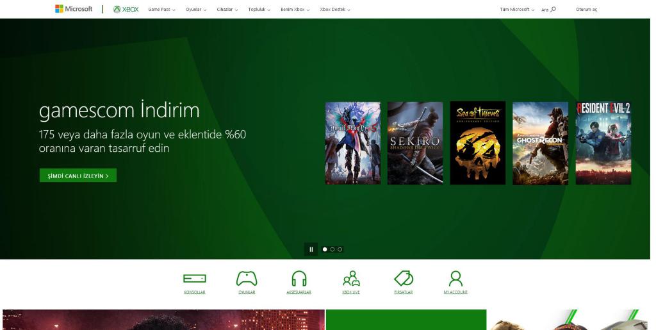Open the Resident Evil 2 cover
656x330 pixels.
(603, 143)
